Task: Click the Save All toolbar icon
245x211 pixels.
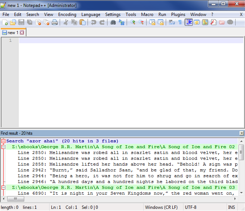Action: click(30, 22)
